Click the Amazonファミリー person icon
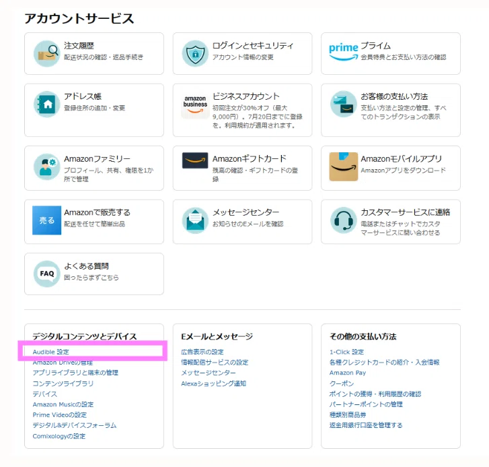The image size is (489, 467). (47, 166)
